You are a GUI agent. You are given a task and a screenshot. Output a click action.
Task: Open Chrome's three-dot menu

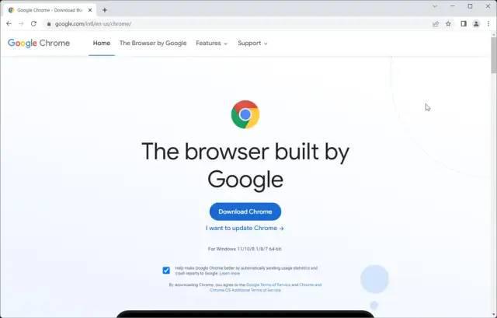(x=488, y=24)
